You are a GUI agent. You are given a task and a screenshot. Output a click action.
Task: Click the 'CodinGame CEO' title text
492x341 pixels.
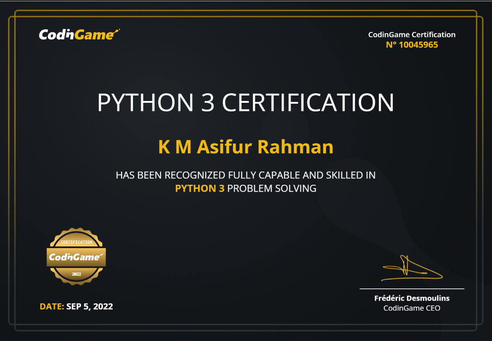(x=412, y=308)
